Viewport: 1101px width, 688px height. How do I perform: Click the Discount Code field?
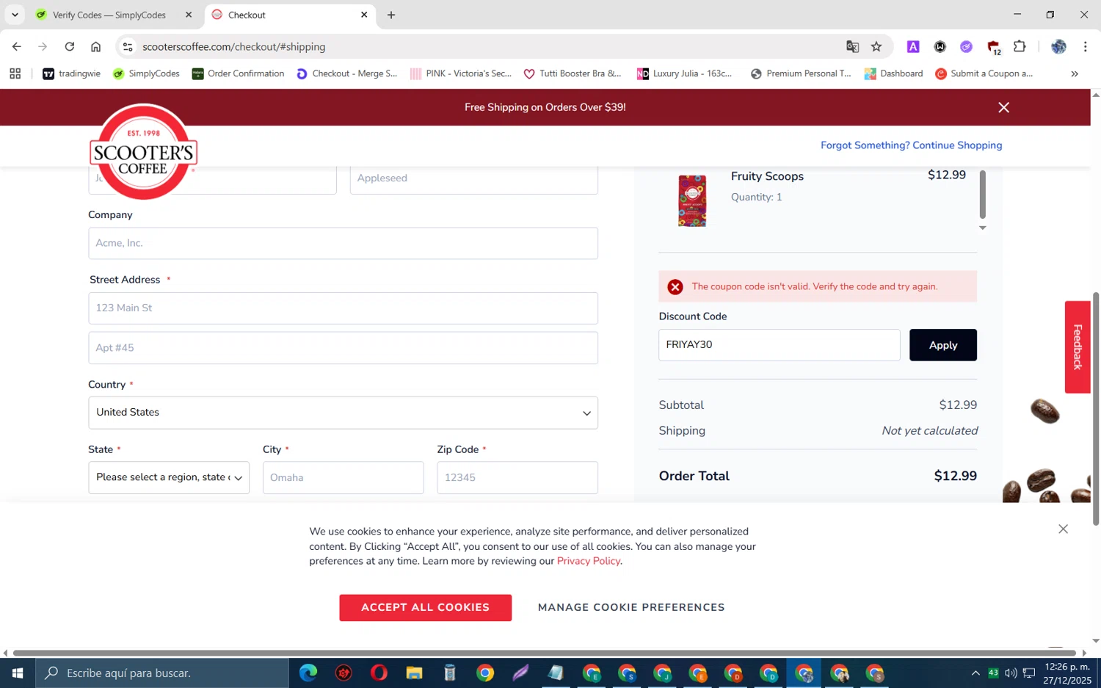[x=779, y=344]
